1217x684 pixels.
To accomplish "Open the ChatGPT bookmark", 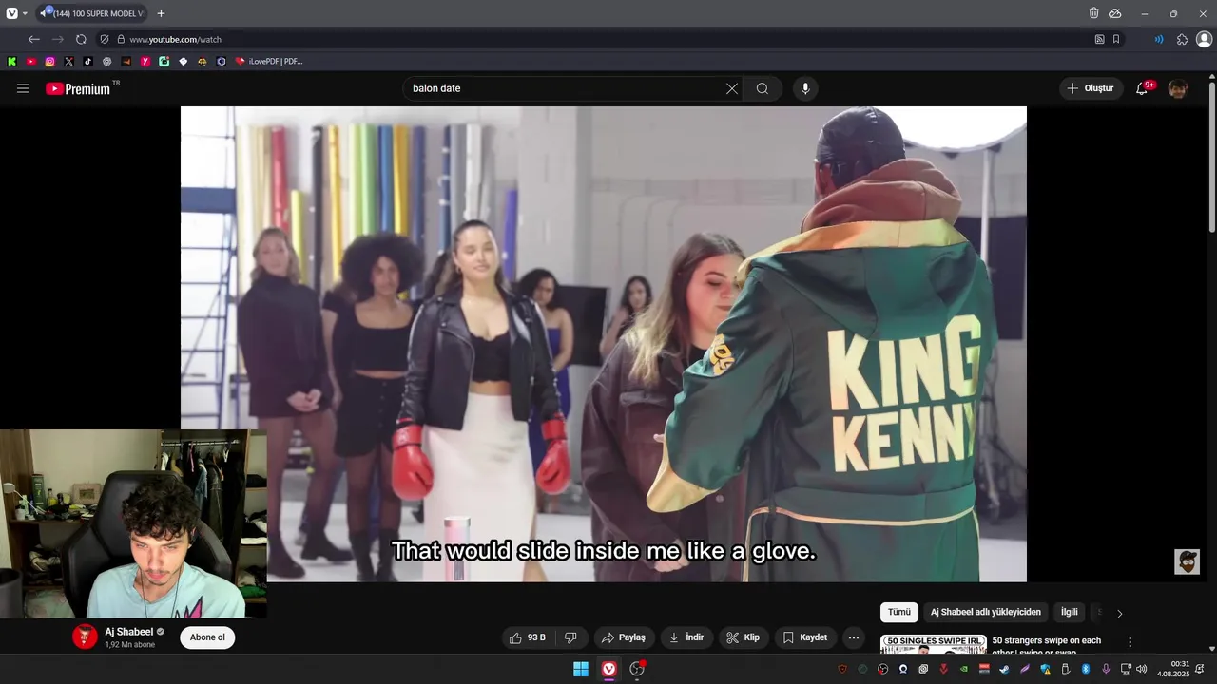I will pos(107,61).
